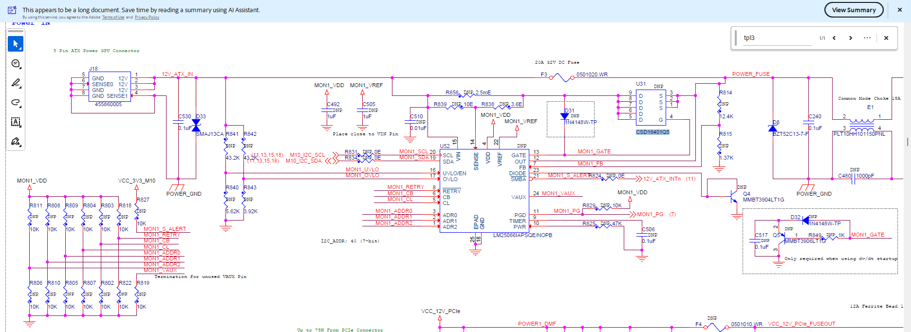Click the MON1_UVLO net label

[x=362, y=169]
